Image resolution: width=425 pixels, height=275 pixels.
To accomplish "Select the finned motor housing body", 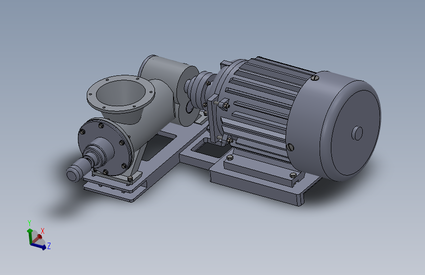I will click(x=260, y=108).
